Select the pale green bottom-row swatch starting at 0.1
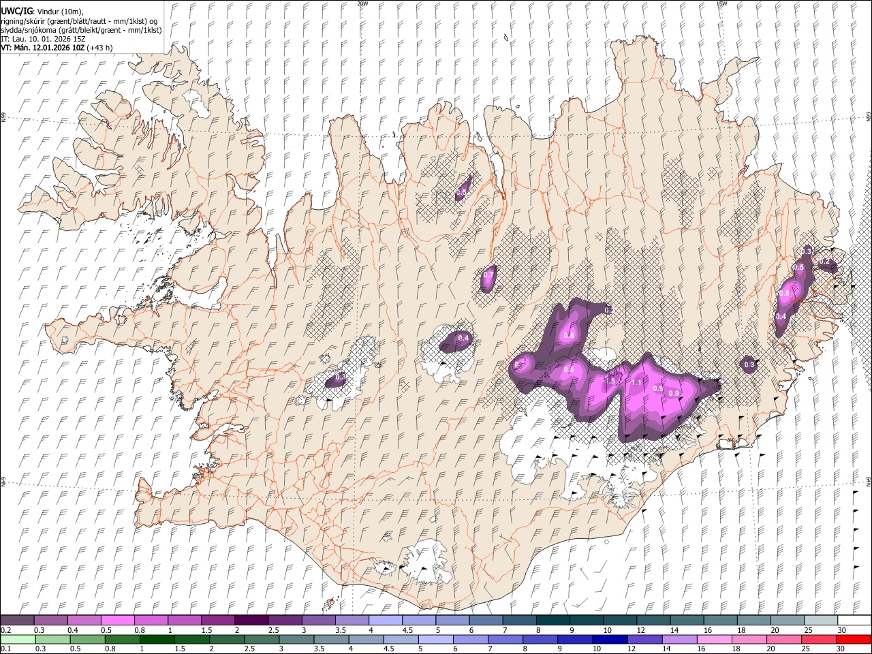Viewport: 872px width, 654px height. tap(17, 639)
